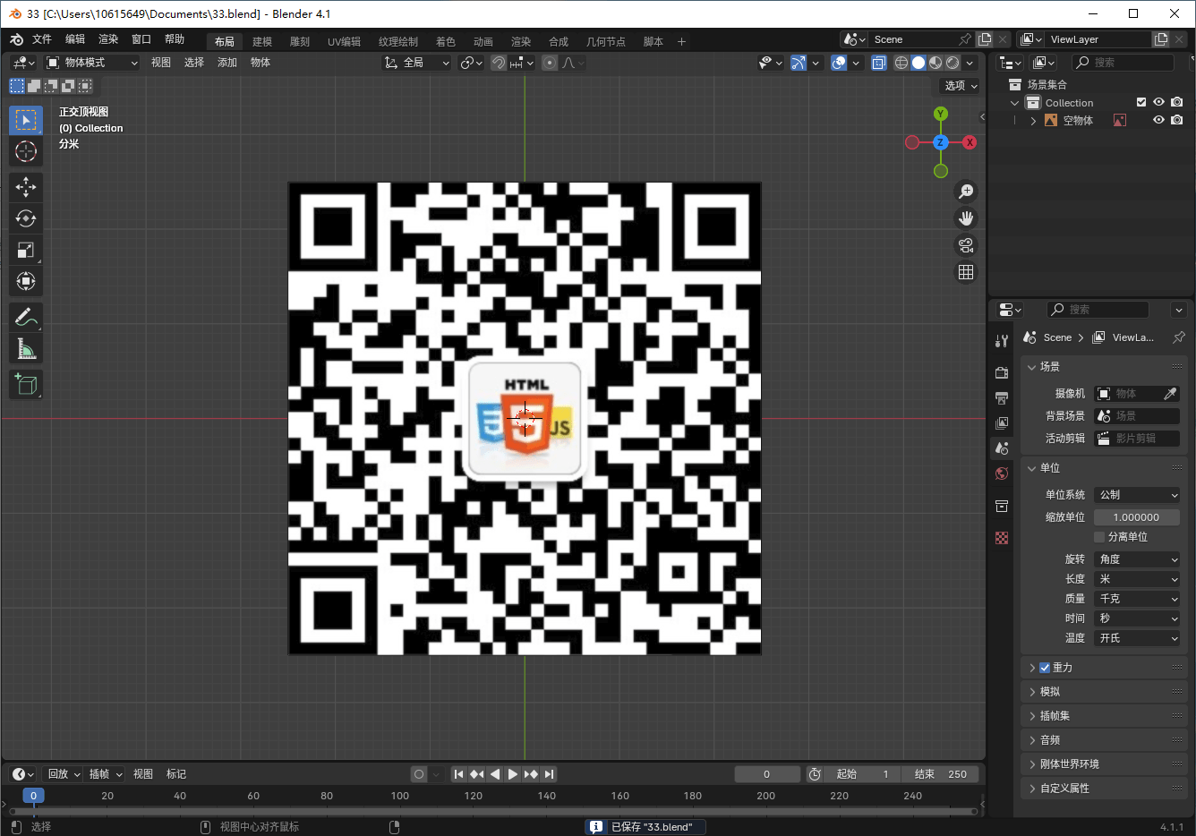Switch to the UV编辑 workspace tab
Viewport: 1196px width, 836px height.
[344, 42]
